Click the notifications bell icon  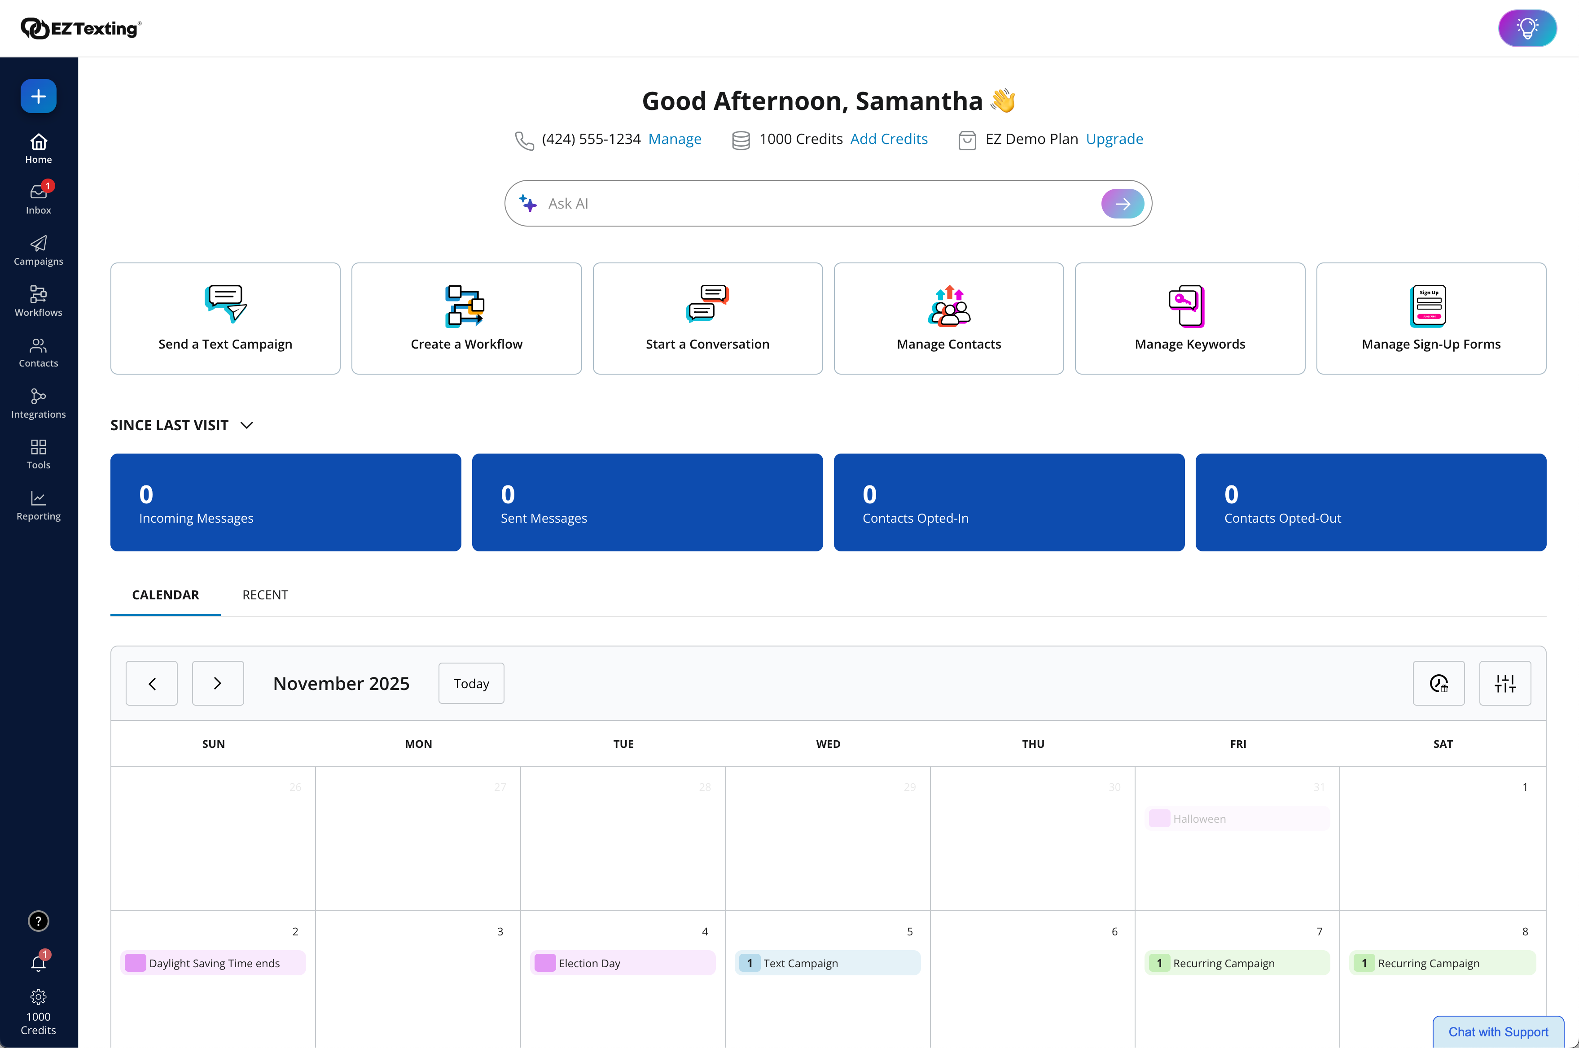pos(38,963)
